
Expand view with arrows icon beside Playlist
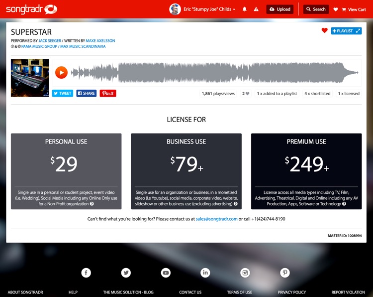pos(358,31)
